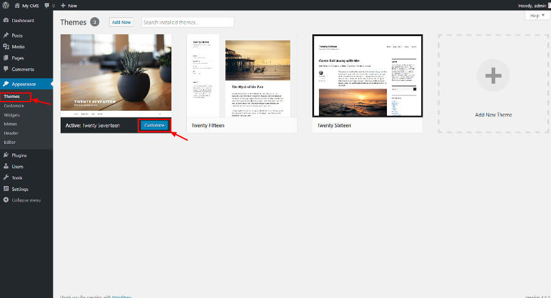Click the Add New Theme label
Screen dimensions: 551x298
click(x=493, y=115)
